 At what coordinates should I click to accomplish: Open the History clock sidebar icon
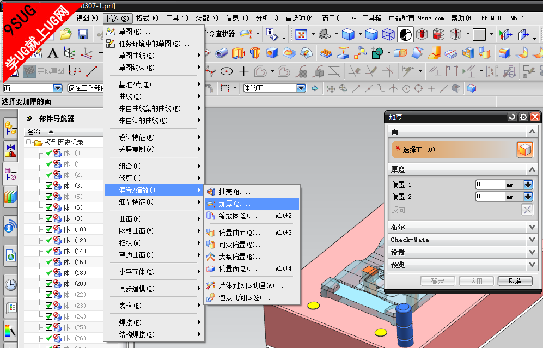point(11,285)
